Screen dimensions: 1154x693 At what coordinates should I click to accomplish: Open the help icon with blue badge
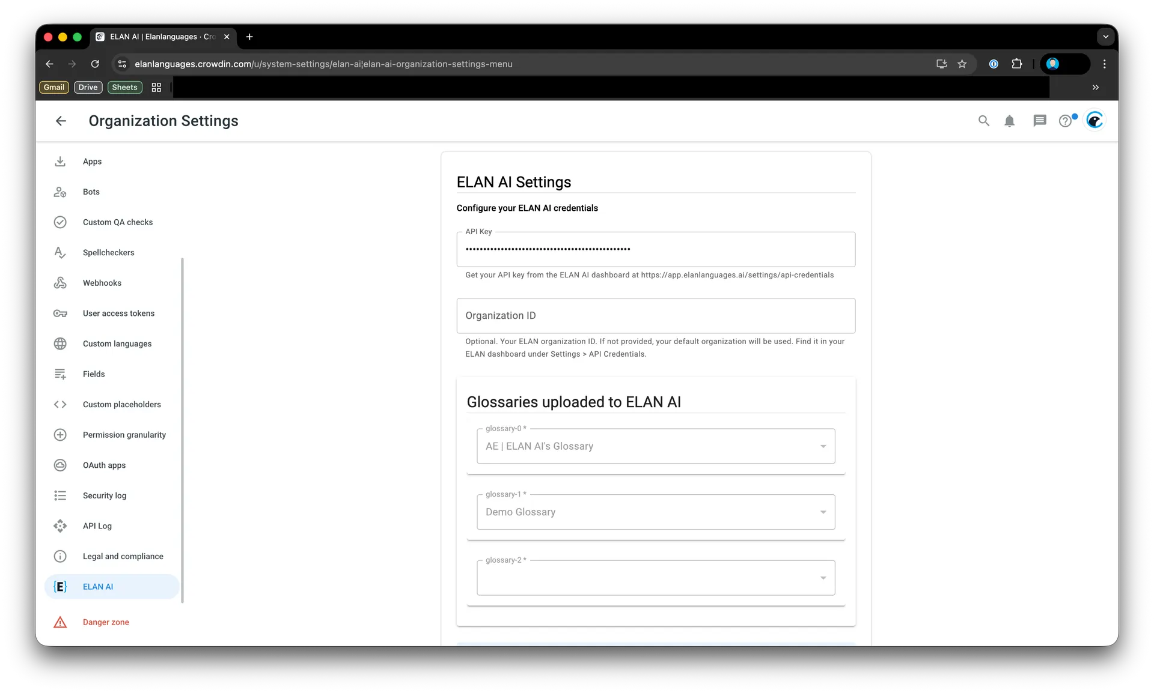pyautogui.click(x=1067, y=121)
